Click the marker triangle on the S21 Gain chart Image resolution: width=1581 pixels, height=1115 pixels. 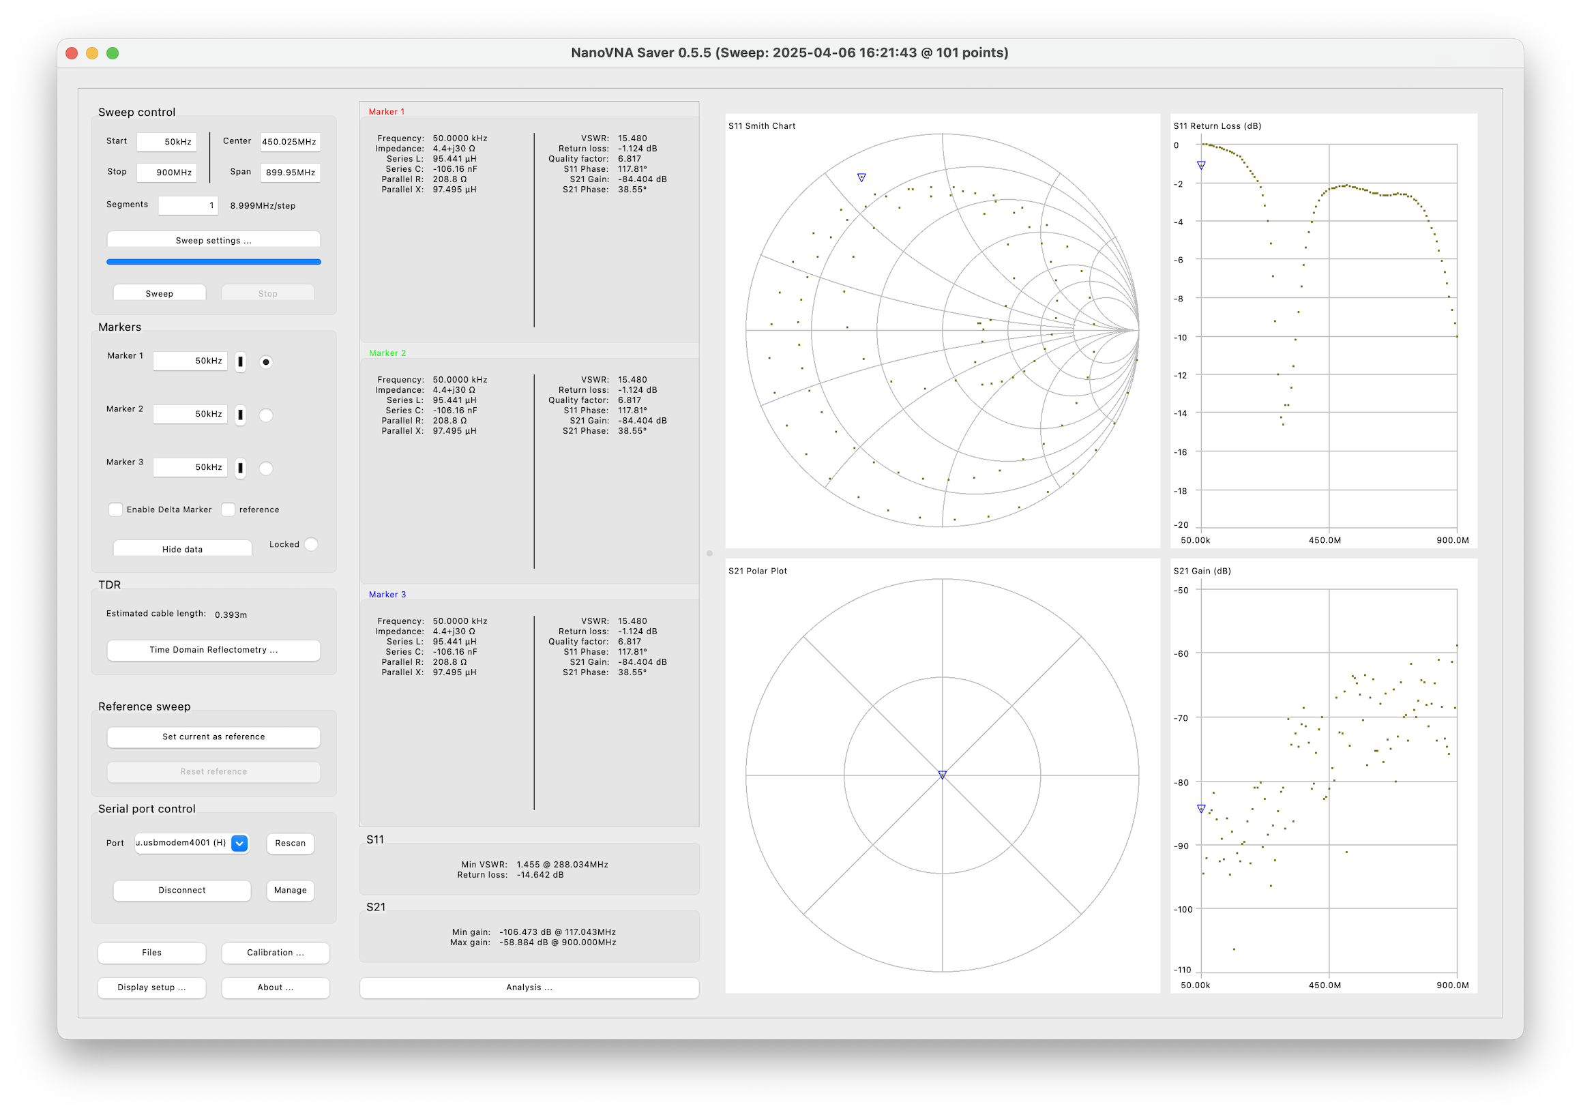(1201, 809)
